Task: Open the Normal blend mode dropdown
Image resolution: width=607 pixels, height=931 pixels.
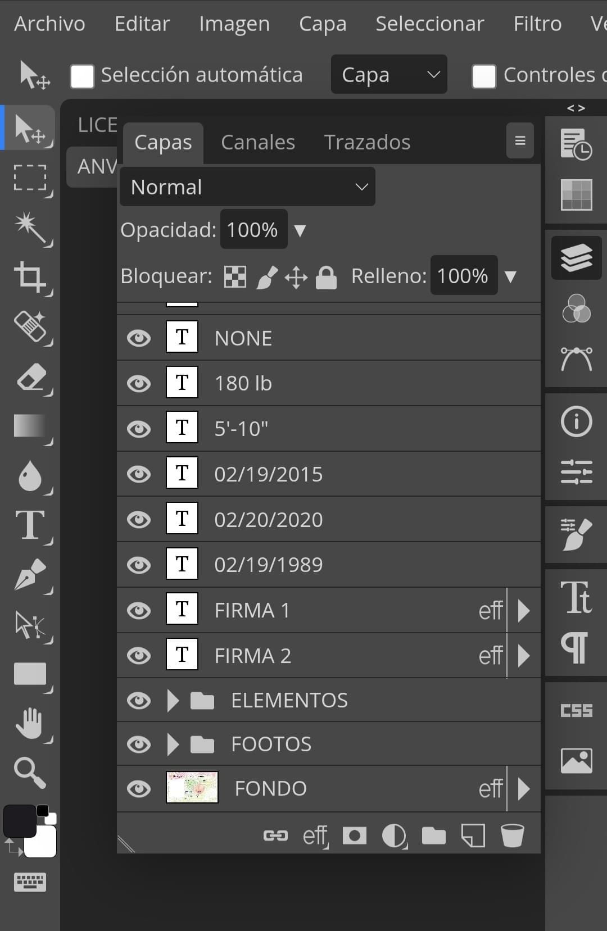Action: (247, 187)
